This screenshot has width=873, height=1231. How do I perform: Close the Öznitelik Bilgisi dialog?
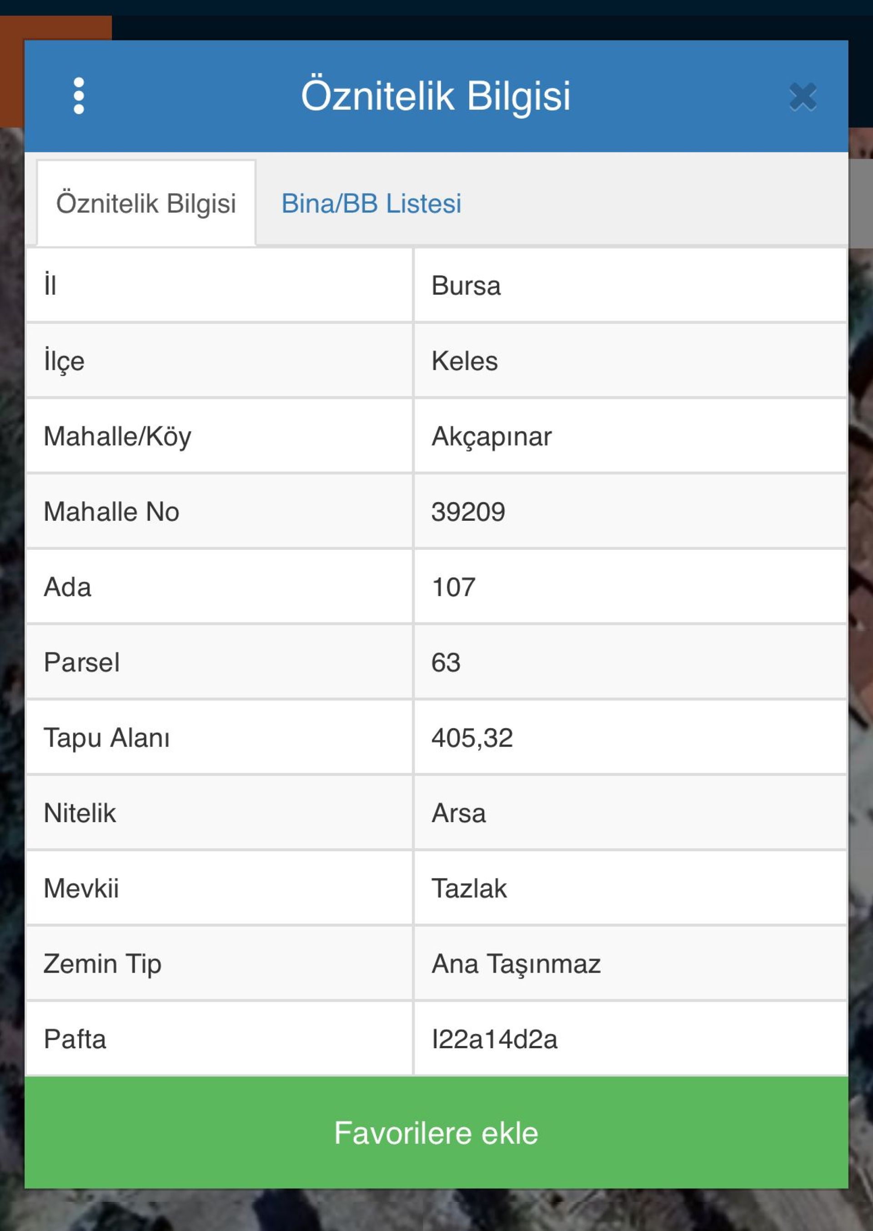click(802, 97)
